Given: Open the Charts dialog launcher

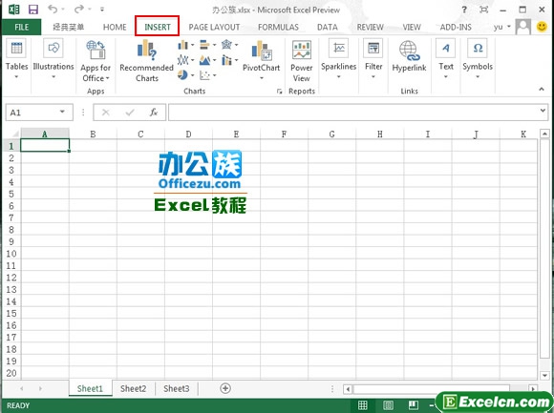Looking at the screenshot, I should (x=280, y=92).
